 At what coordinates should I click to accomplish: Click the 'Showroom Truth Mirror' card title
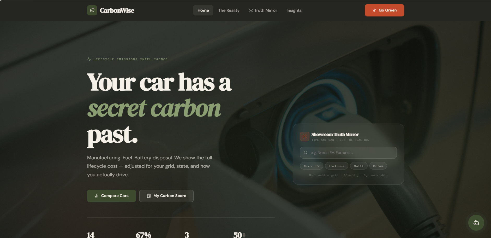coord(335,135)
